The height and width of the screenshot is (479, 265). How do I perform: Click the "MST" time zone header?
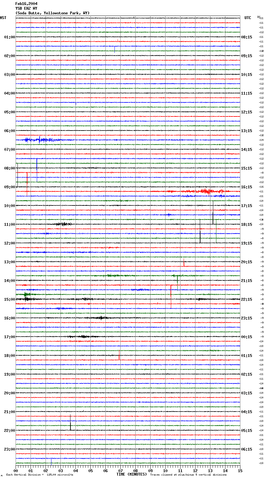(x=3, y=18)
